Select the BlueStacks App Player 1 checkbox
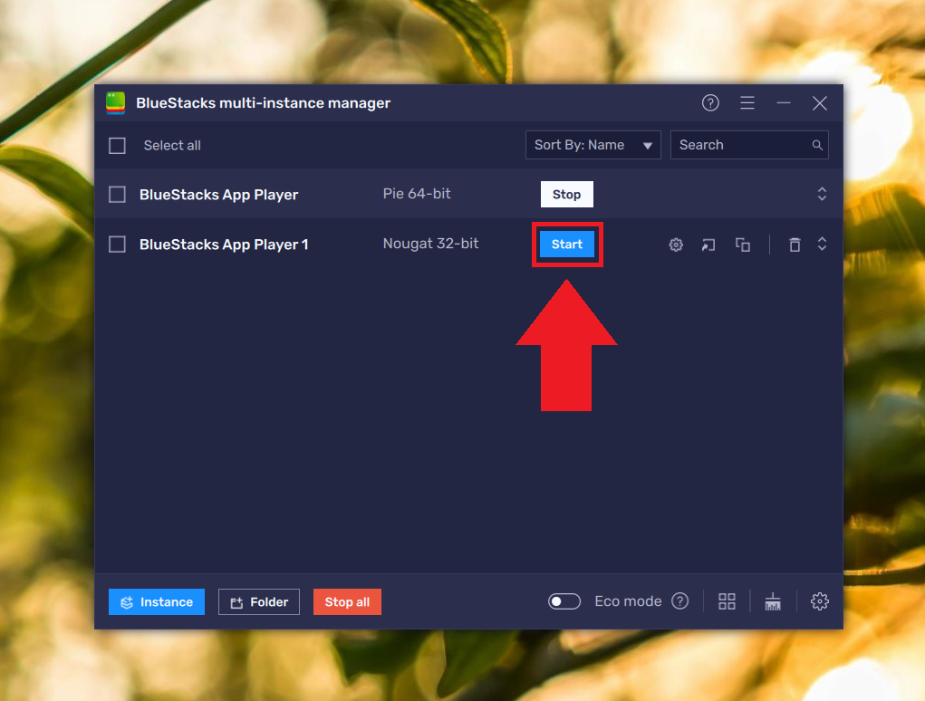The image size is (925, 701). (x=117, y=245)
